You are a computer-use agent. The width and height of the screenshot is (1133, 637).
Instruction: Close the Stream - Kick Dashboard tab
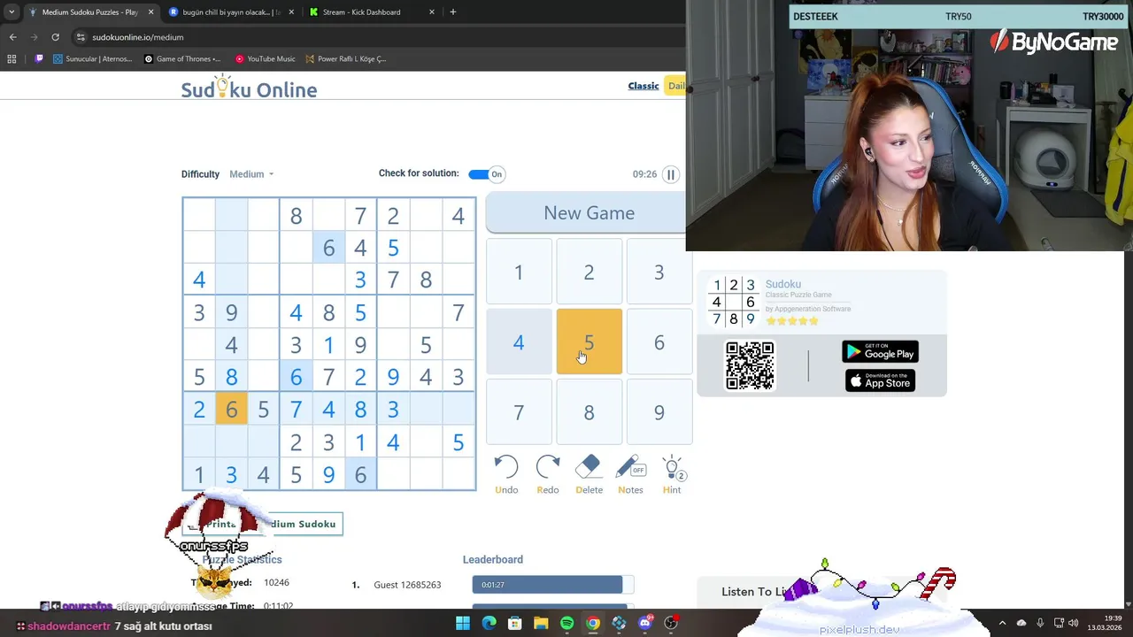[x=432, y=12]
